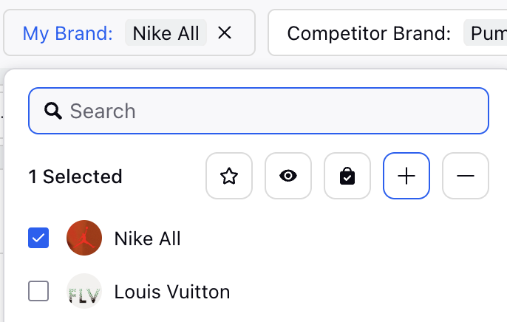This screenshot has width=507, height=322.
Task: Toggle the eye visibility filter icon
Action: click(288, 176)
